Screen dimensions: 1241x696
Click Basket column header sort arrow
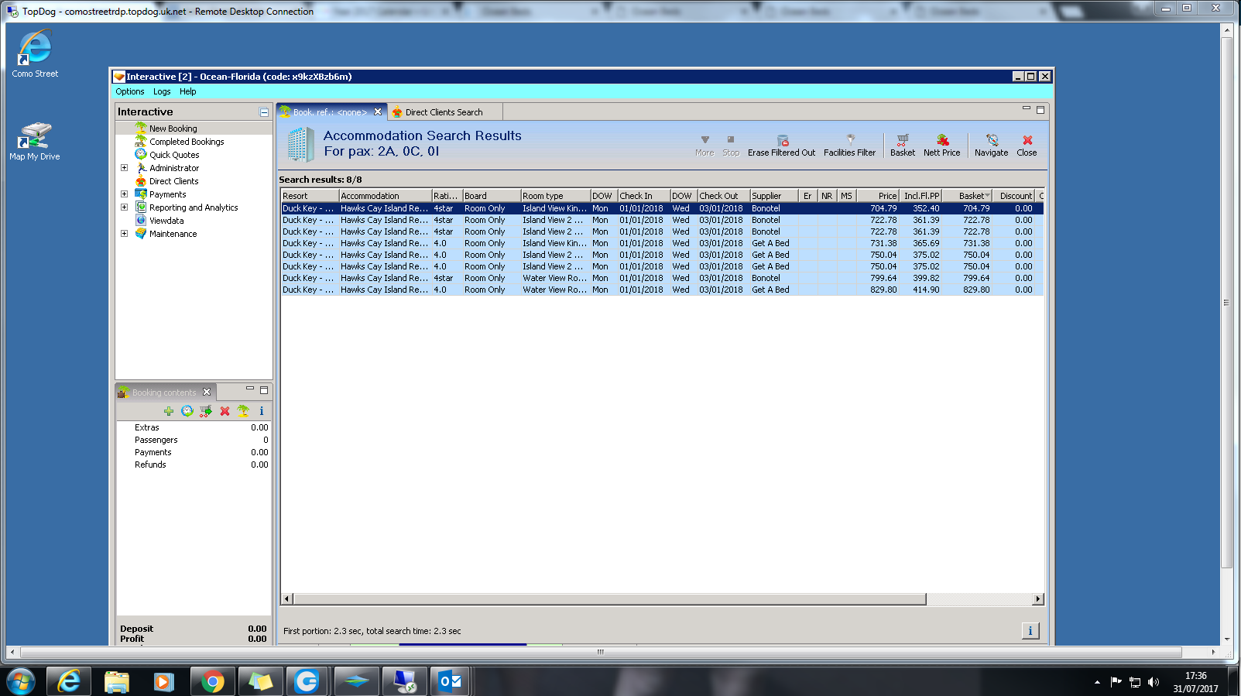point(987,196)
